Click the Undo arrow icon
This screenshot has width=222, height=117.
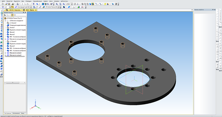pos(37,4)
